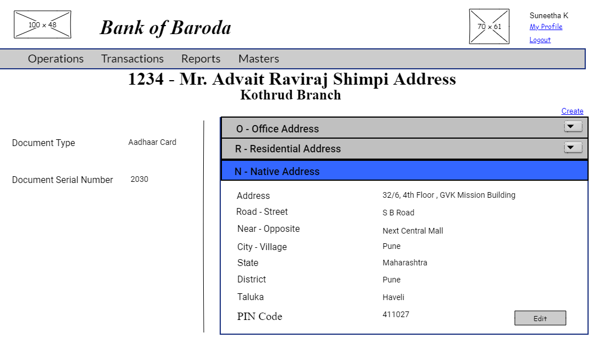Screen dimensions: 596x341
Task: Open the Reports menu
Action: pos(200,59)
